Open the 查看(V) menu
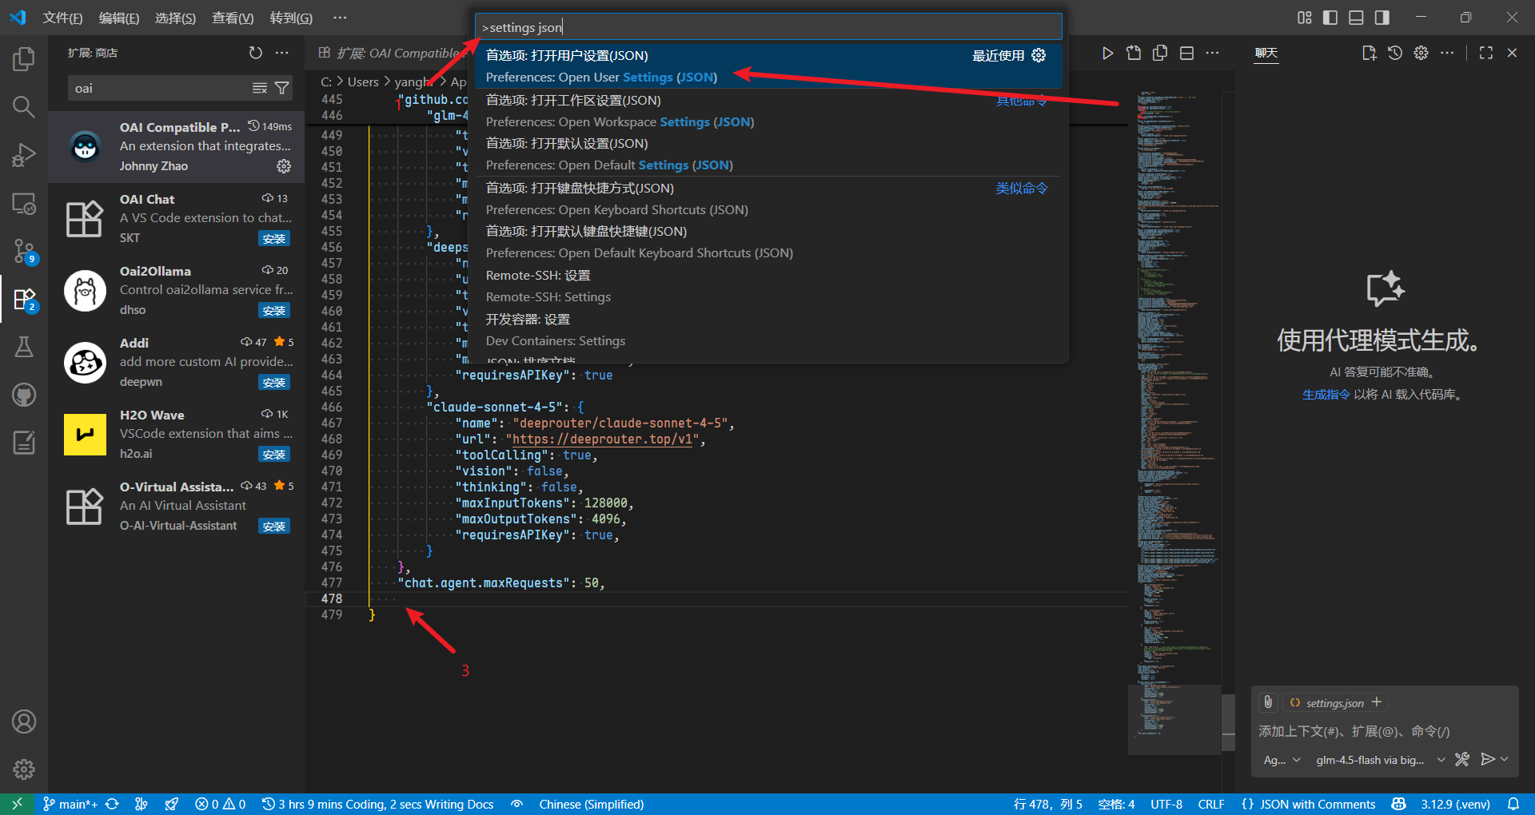The height and width of the screenshot is (815, 1535). (x=233, y=18)
